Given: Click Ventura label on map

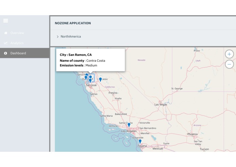Looking at the screenshot, I should click(113, 126).
